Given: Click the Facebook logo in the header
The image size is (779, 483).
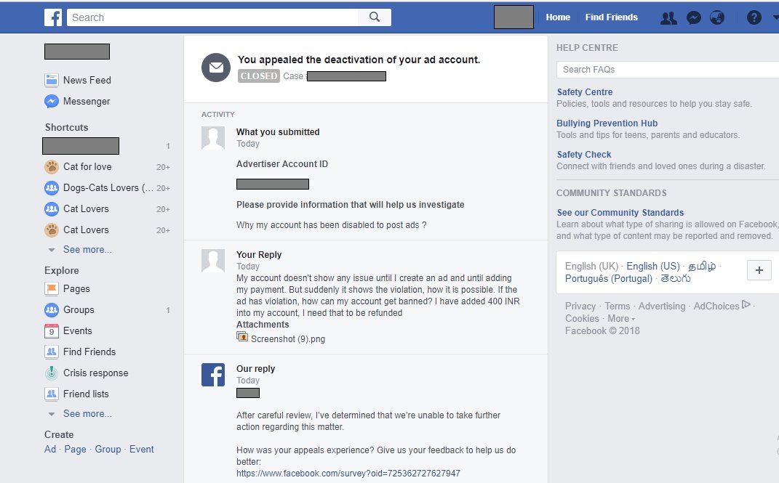Looking at the screenshot, I should [53, 17].
